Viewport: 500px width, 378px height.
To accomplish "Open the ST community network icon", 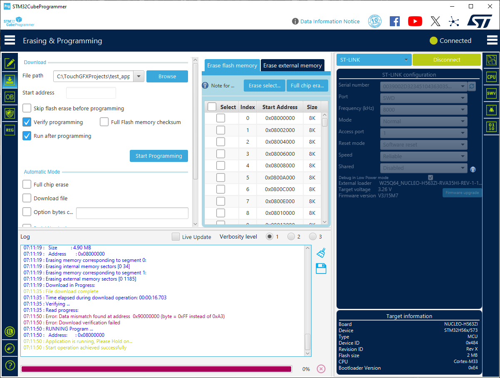I will 454,21.
